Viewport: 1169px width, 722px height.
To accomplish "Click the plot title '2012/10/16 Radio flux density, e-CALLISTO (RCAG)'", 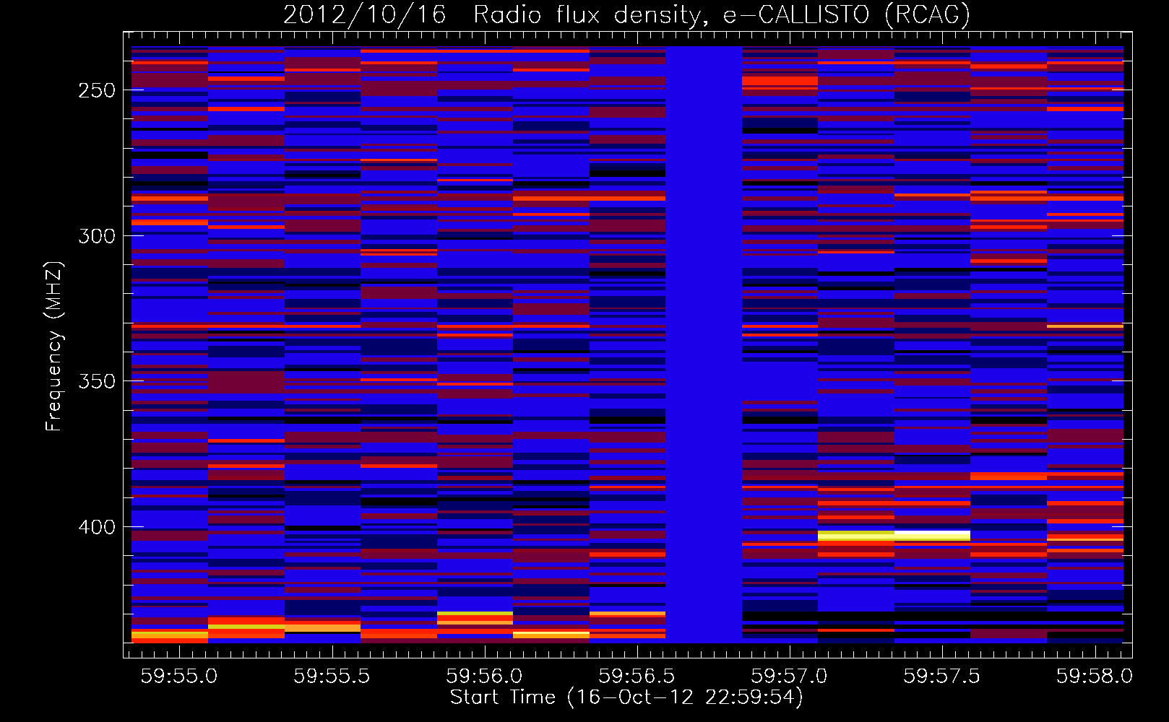I will pos(626,14).
